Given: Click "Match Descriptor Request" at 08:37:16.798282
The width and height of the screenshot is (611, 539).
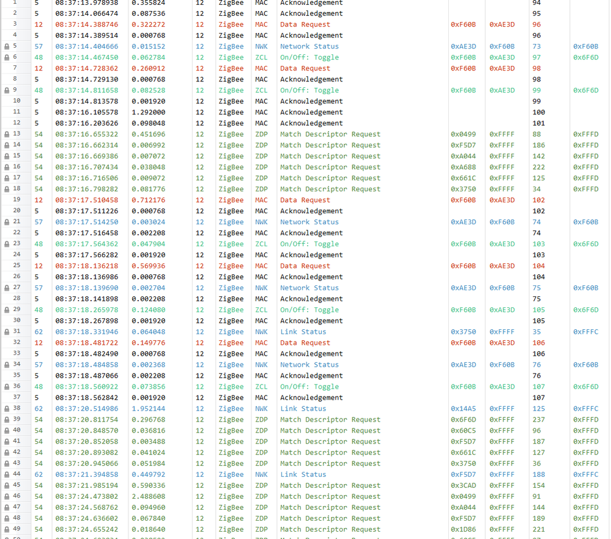Looking at the screenshot, I should [330, 189].
